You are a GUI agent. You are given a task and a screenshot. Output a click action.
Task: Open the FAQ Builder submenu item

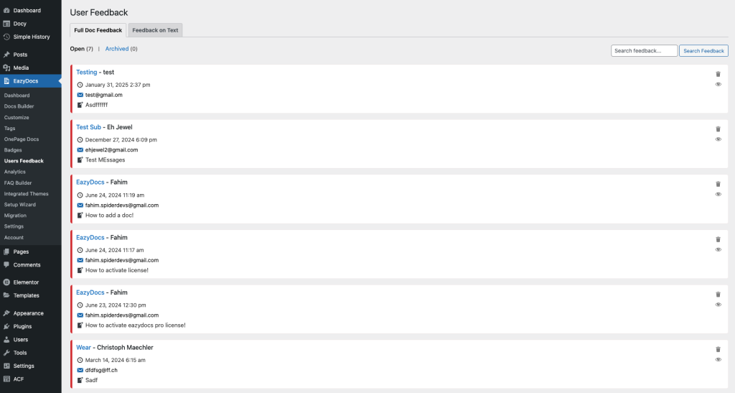[18, 182]
